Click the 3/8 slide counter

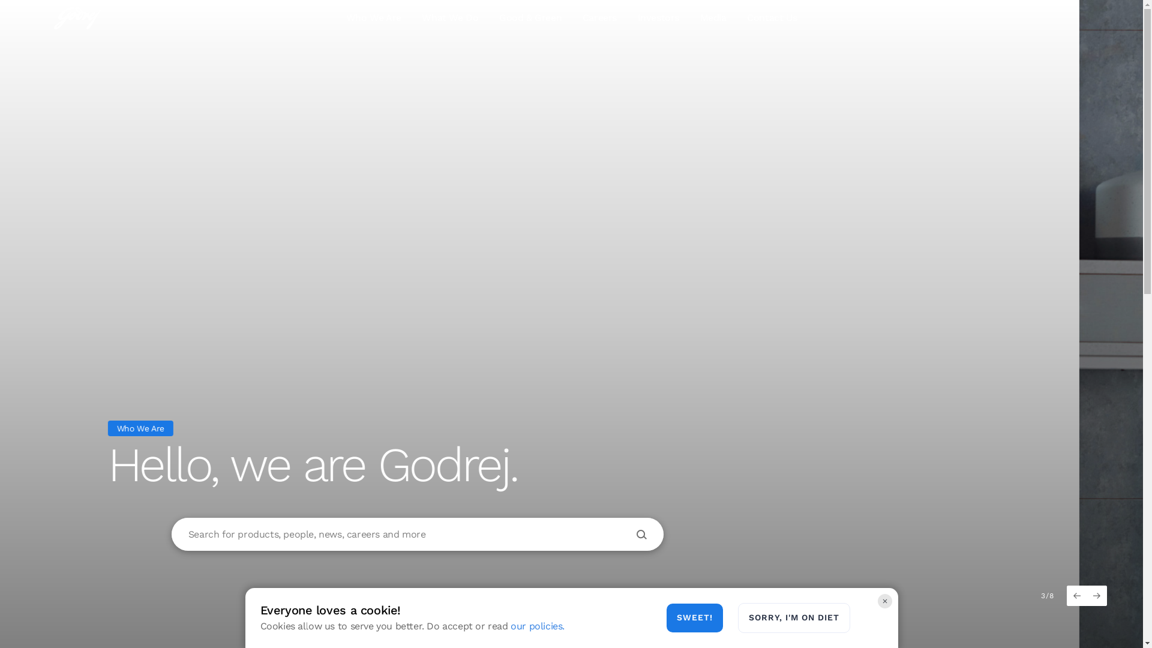point(1048,596)
